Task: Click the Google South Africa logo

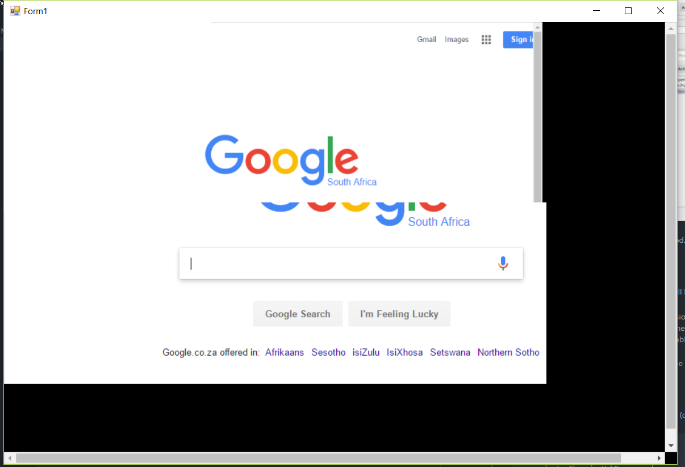Action: coord(290,161)
